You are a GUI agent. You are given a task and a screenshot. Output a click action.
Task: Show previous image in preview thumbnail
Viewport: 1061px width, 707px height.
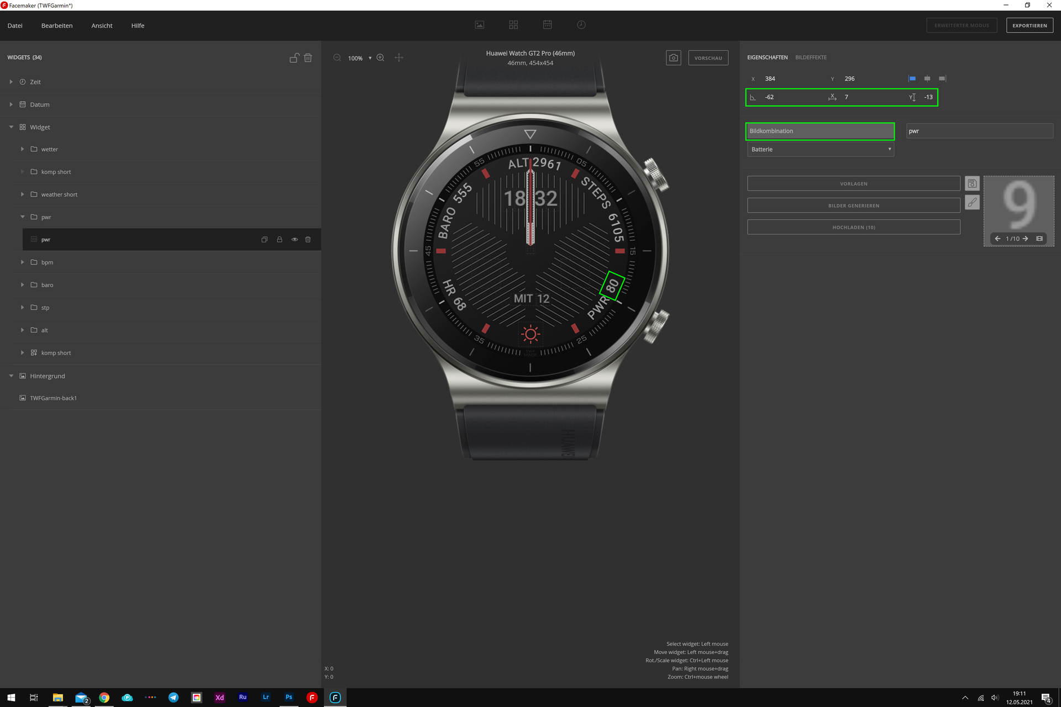point(997,239)
